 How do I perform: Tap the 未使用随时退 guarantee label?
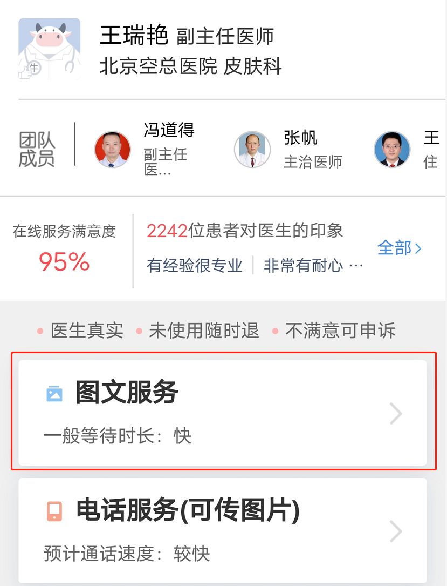coord(204,331)
